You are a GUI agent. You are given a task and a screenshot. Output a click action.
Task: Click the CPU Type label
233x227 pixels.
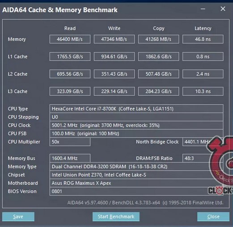pos(18,109)
